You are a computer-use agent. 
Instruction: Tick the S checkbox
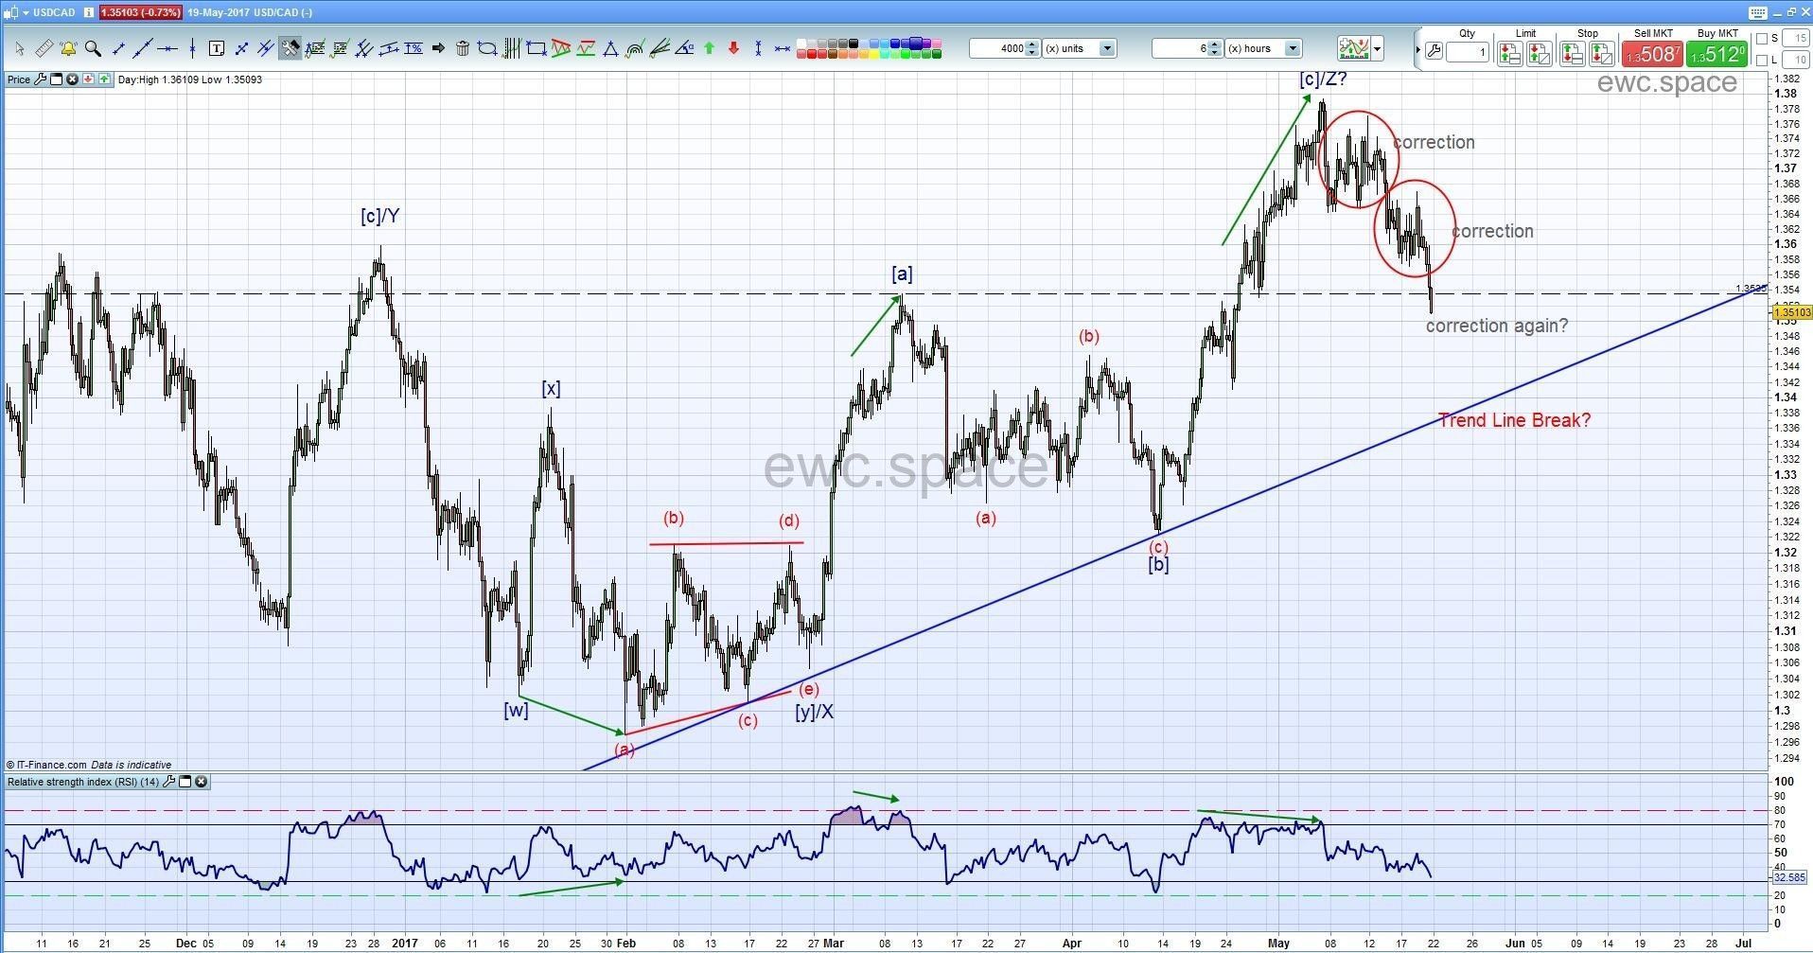tap(1762, 39)
